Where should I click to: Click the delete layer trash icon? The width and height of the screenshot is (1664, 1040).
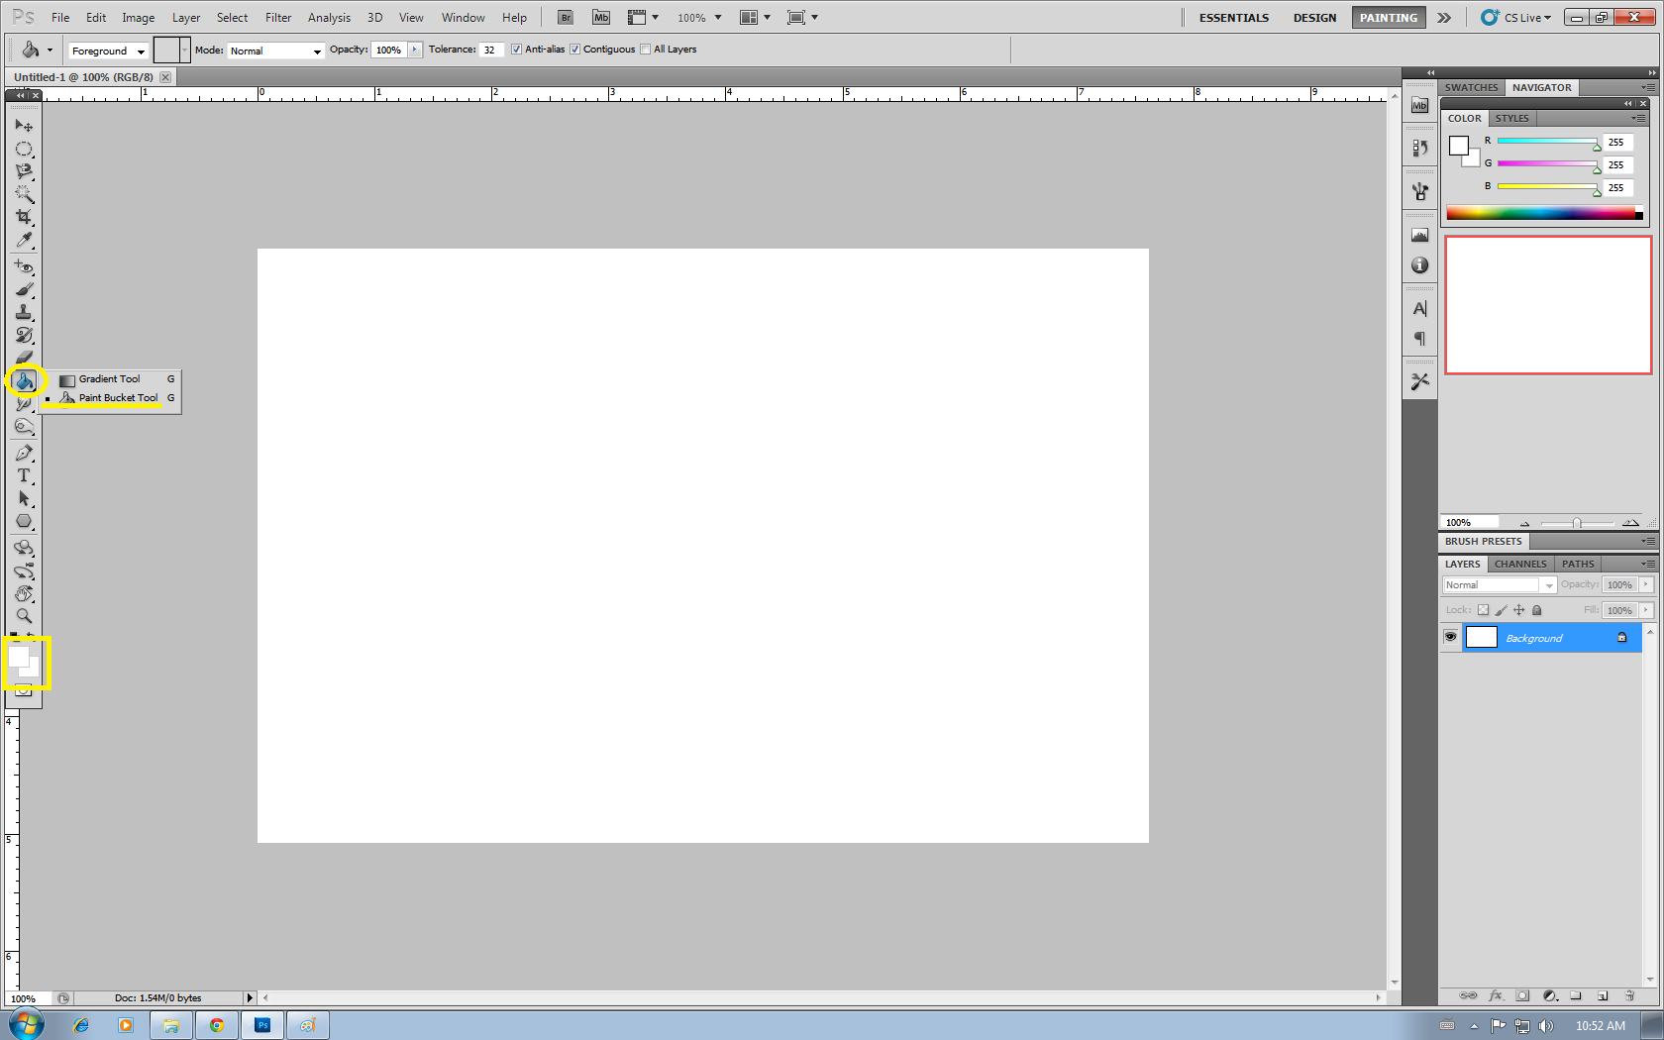1629,995
